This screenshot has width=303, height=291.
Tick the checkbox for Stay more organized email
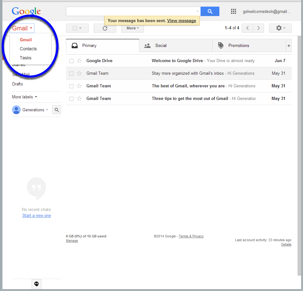coord(71,73)
